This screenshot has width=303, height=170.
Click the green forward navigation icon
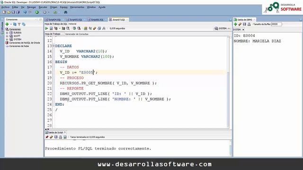click(x=37, y=12)
